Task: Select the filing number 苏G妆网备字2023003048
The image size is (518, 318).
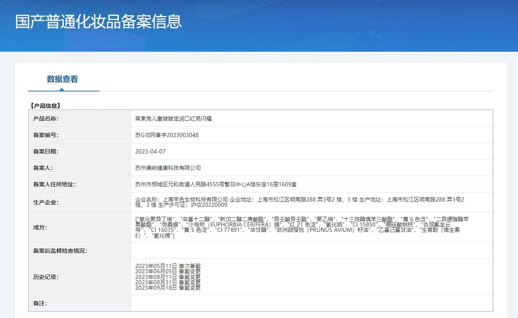Action: point(167,135)
